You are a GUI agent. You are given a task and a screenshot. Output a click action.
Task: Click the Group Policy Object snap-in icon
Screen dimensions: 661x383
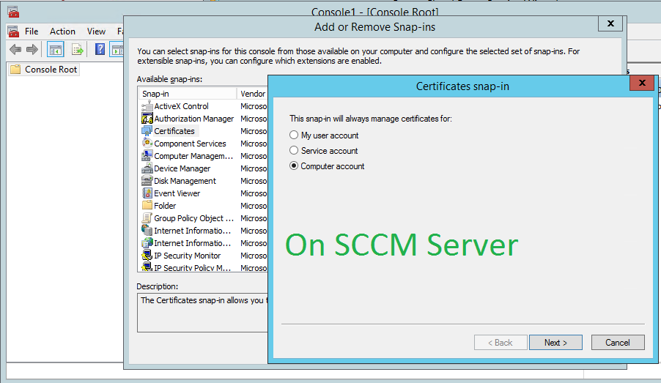pos(147,218)
